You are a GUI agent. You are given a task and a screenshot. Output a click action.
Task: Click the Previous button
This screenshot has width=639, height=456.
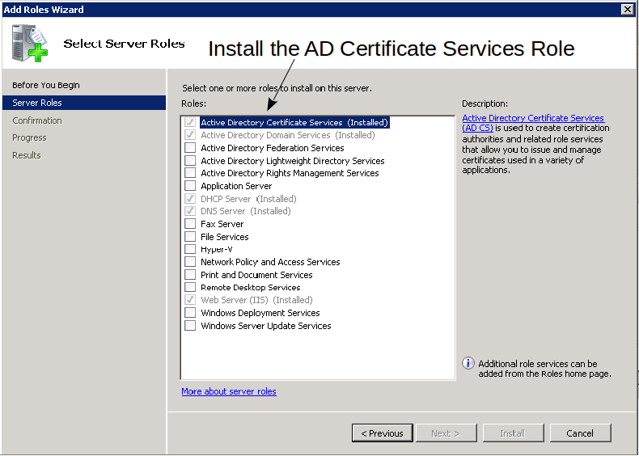click(382, 433)
